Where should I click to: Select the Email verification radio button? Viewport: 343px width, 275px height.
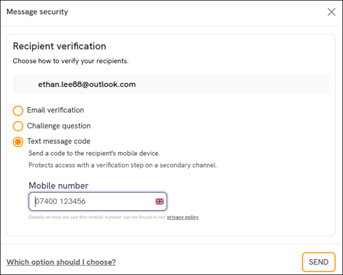point(18,110)
